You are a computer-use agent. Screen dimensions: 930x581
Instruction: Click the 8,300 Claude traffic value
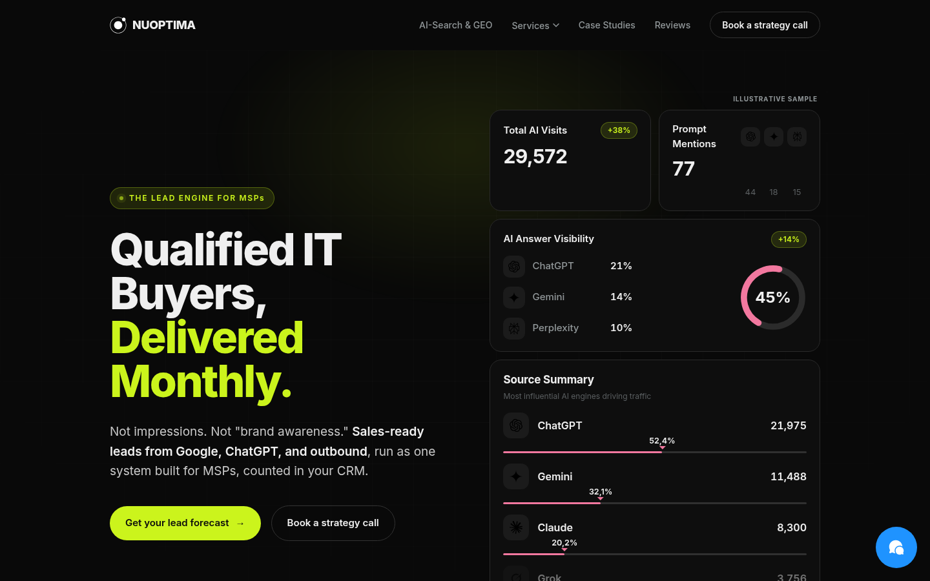[x=792, y=527]
